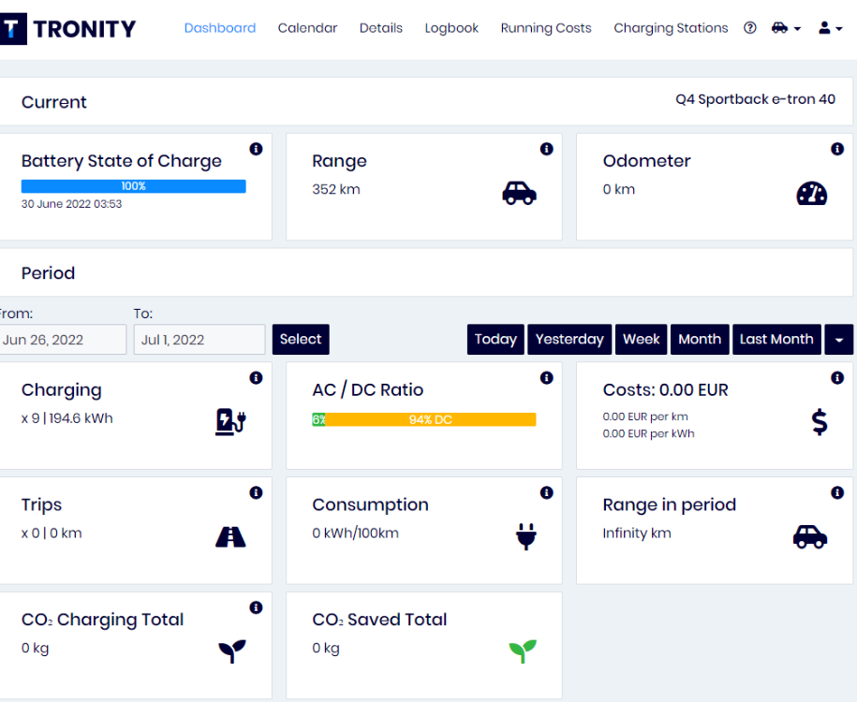Click the AC / DC ratio bar
The width and height of the screenshot is (857, 702).
coord(423,419)
